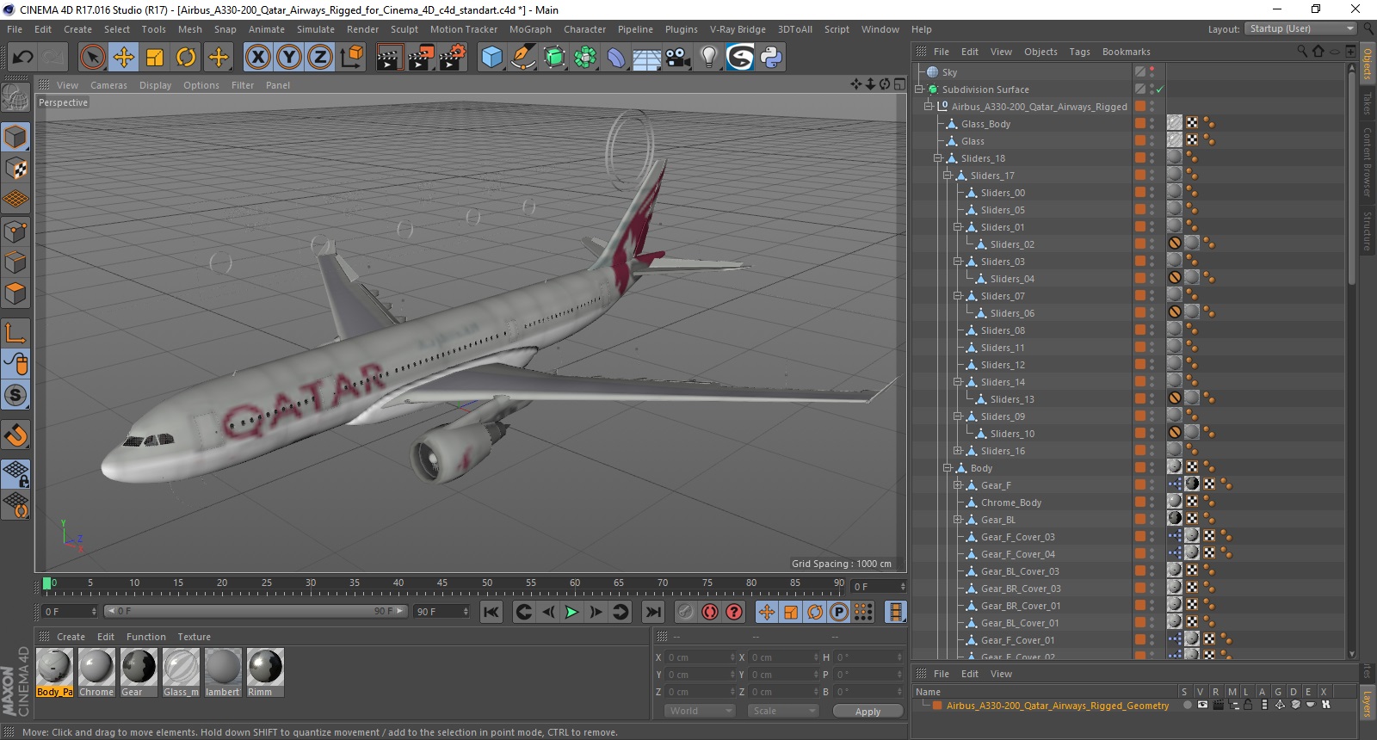
Task: Enable Axis mode icon
Action: [15, 332]
